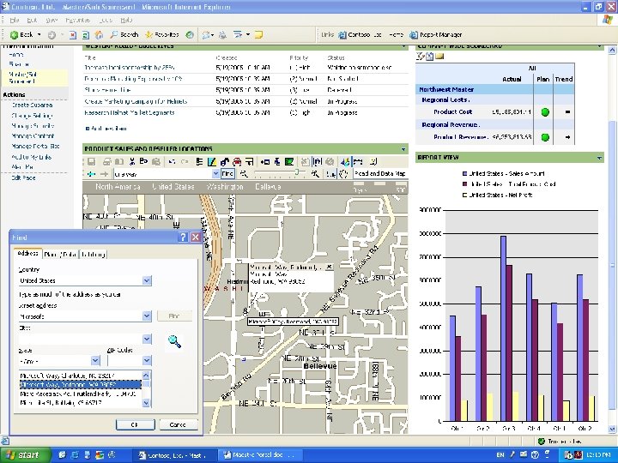This screenshot has width=618, height=463.
Task: Click Cancel in the Find dialog
Action: coord(178,424)
